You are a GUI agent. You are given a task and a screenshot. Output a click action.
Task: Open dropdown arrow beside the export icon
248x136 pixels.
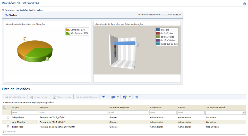click(130, 97)
